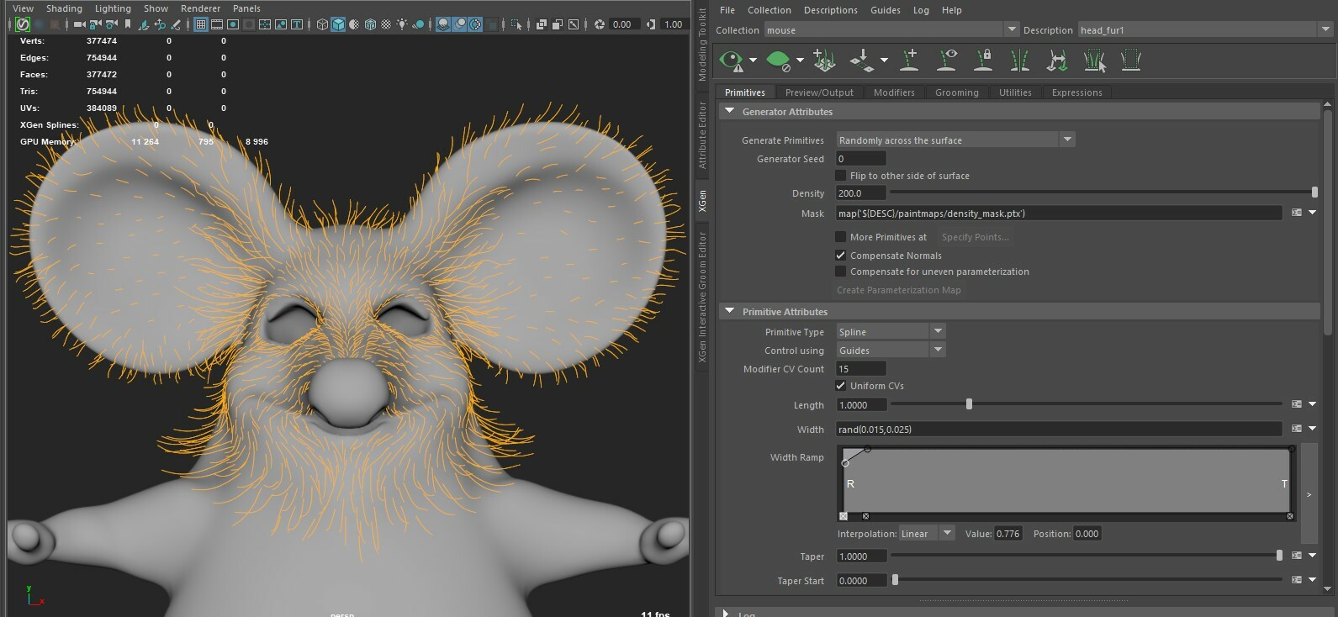1338x617 pixels.
Task: Switch to the Modifiers tab
Action: pyautogui.click(x=893, y=92)
